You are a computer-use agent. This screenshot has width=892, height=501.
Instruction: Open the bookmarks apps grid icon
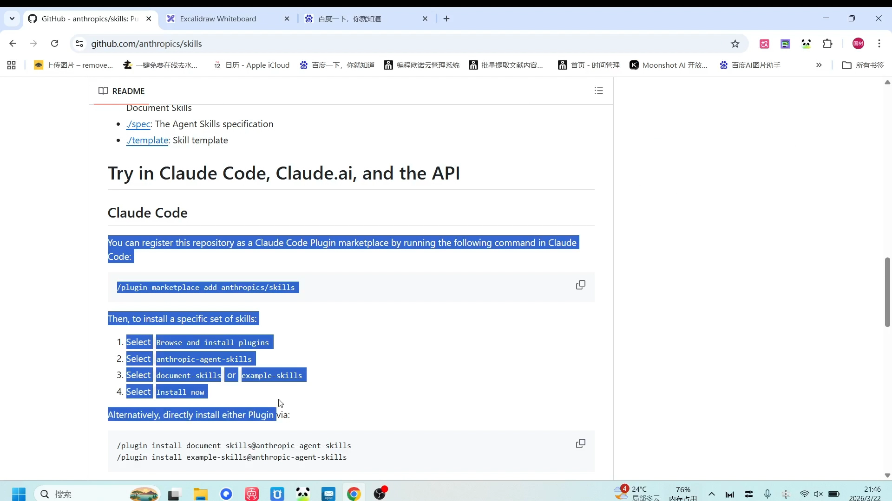tap(12, 65)
